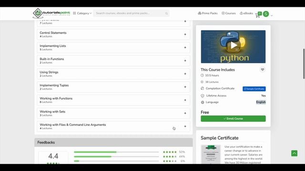Click the Free price label

tap(205, 113)
